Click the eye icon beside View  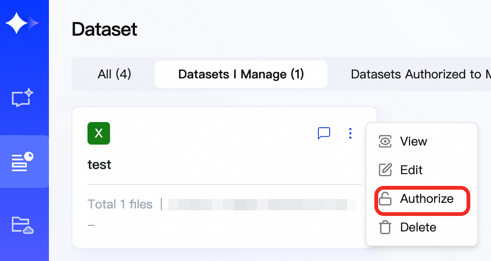[x=385, y=141]
